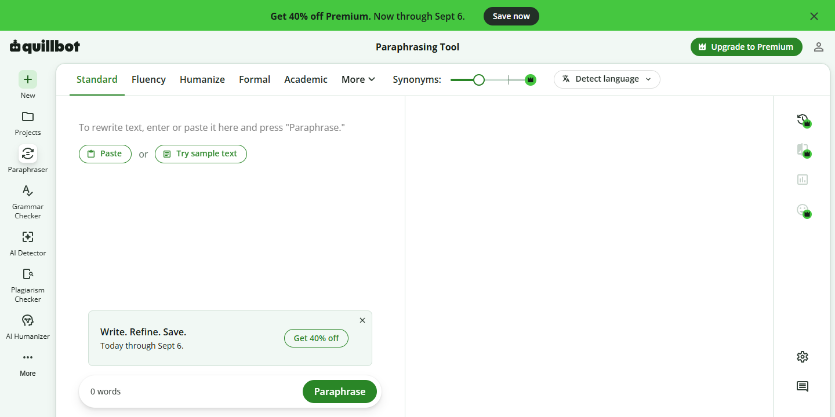Open the Detect language dropdown
Viewport: 835px width, 417px height.
[607, 79]
